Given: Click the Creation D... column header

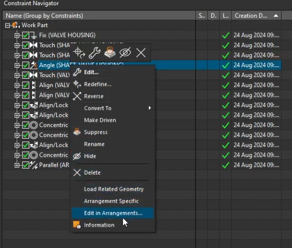Looking at the screenshot, I should coord(256,16).
